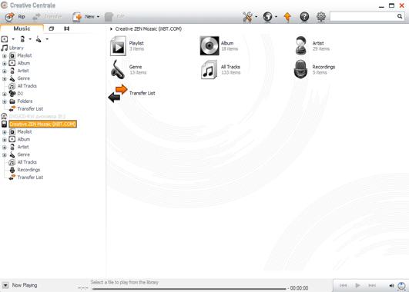Open the Transfer List arrows icon

click(x=118, y=93)
